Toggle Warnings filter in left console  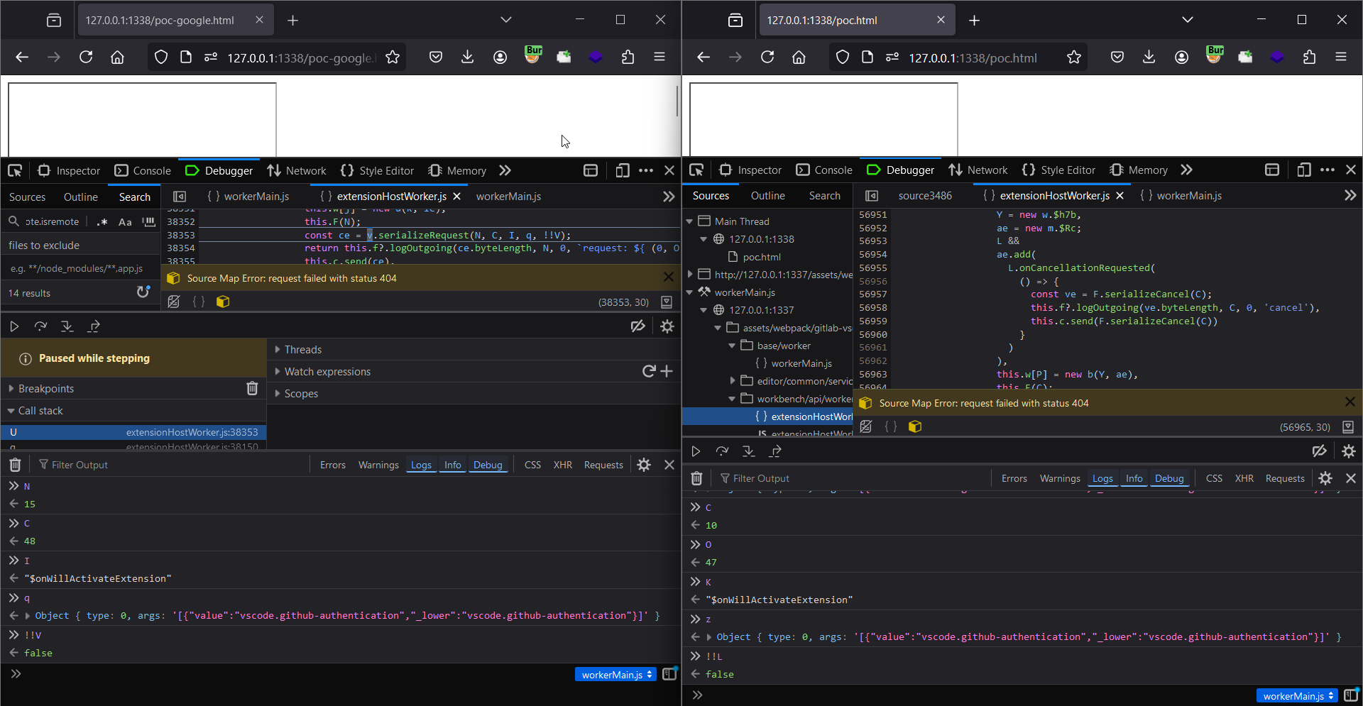[x=378, y=465]
